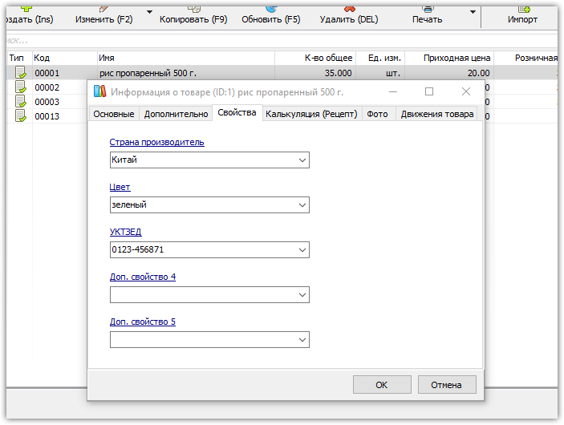Switch to the Калькуляция (Рецепт) tab

311,114
